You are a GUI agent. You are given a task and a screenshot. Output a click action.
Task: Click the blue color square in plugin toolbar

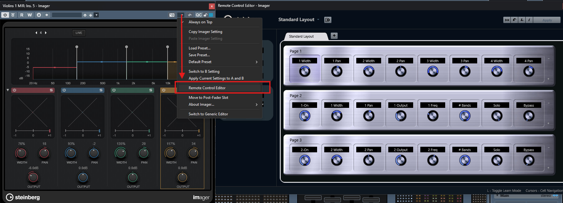coord(211,15)
